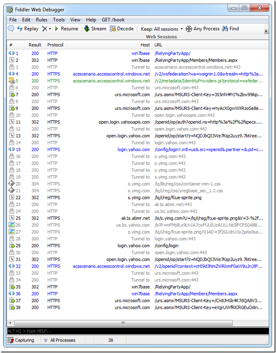Click the image icon of session 27

pos(11,232)
